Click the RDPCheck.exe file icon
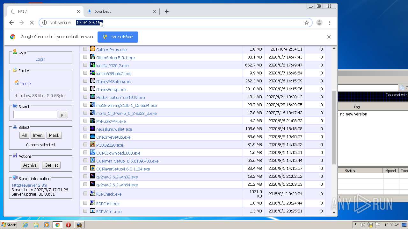408x229 pixels. (93, 193)
